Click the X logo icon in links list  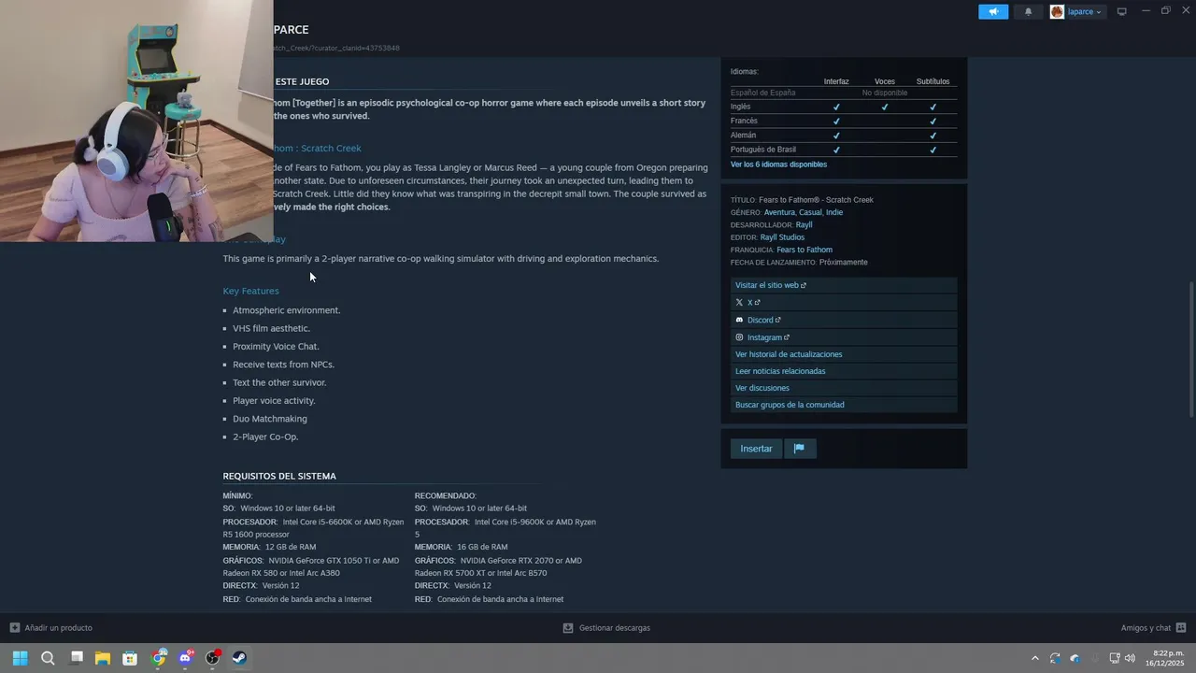click(739, 303)
